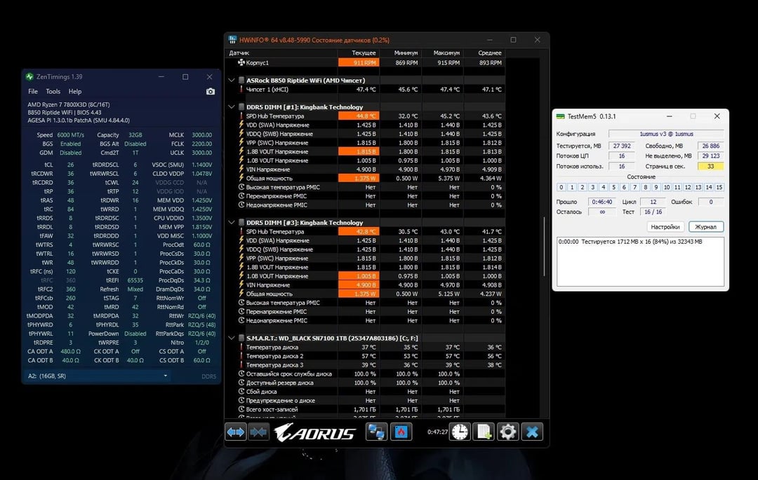Click the Цикл value field showing 12
The height and width of the screenshot is (480, 758).
[653, 202]
